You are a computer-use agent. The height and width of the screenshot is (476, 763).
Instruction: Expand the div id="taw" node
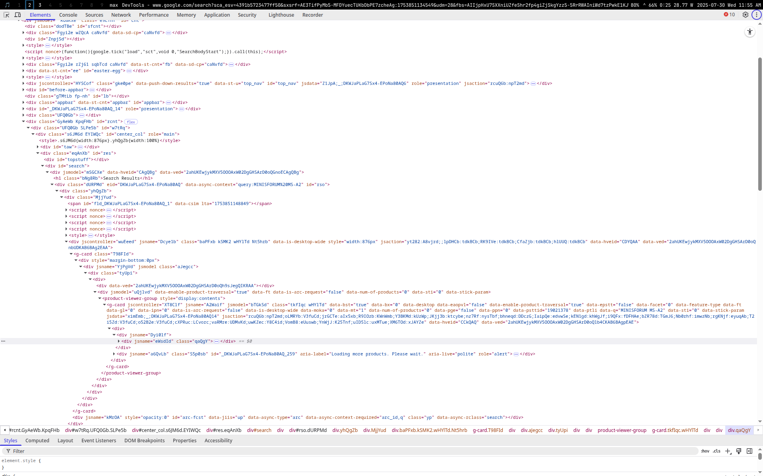point(38,147)
